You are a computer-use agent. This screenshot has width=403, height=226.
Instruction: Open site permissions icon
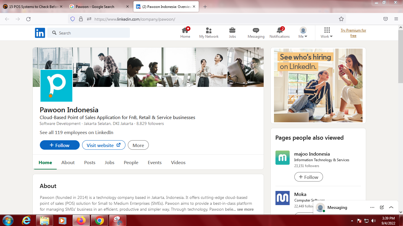click(89, 19)
